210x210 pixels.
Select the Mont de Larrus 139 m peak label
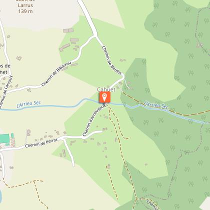click(x=25, y=6)
